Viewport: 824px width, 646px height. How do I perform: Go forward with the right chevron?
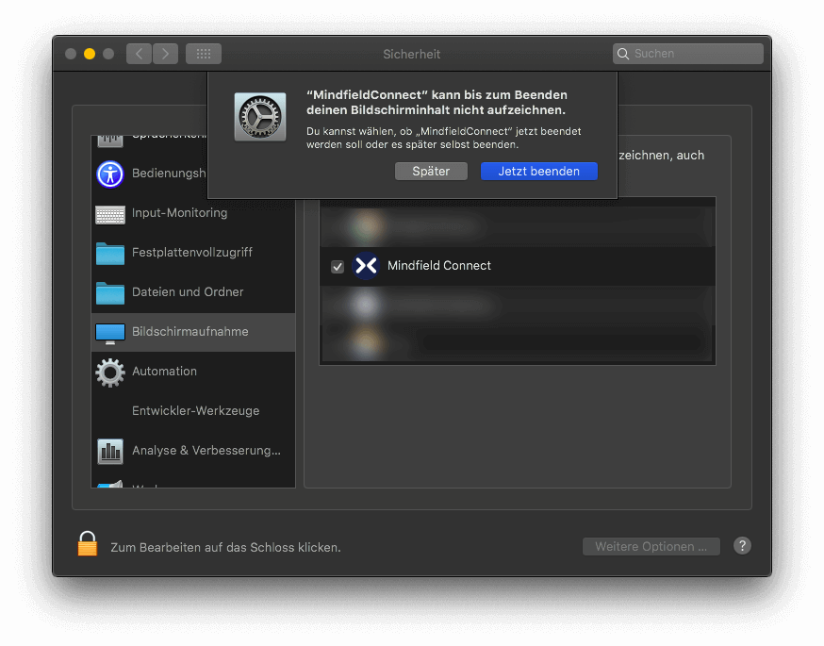pos(165,54)
